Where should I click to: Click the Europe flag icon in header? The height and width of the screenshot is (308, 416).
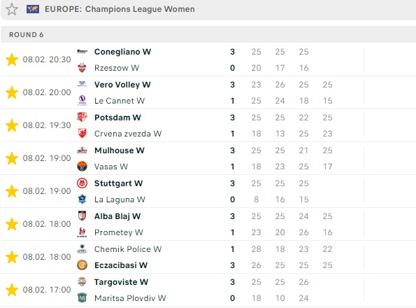tap(33, 9)
